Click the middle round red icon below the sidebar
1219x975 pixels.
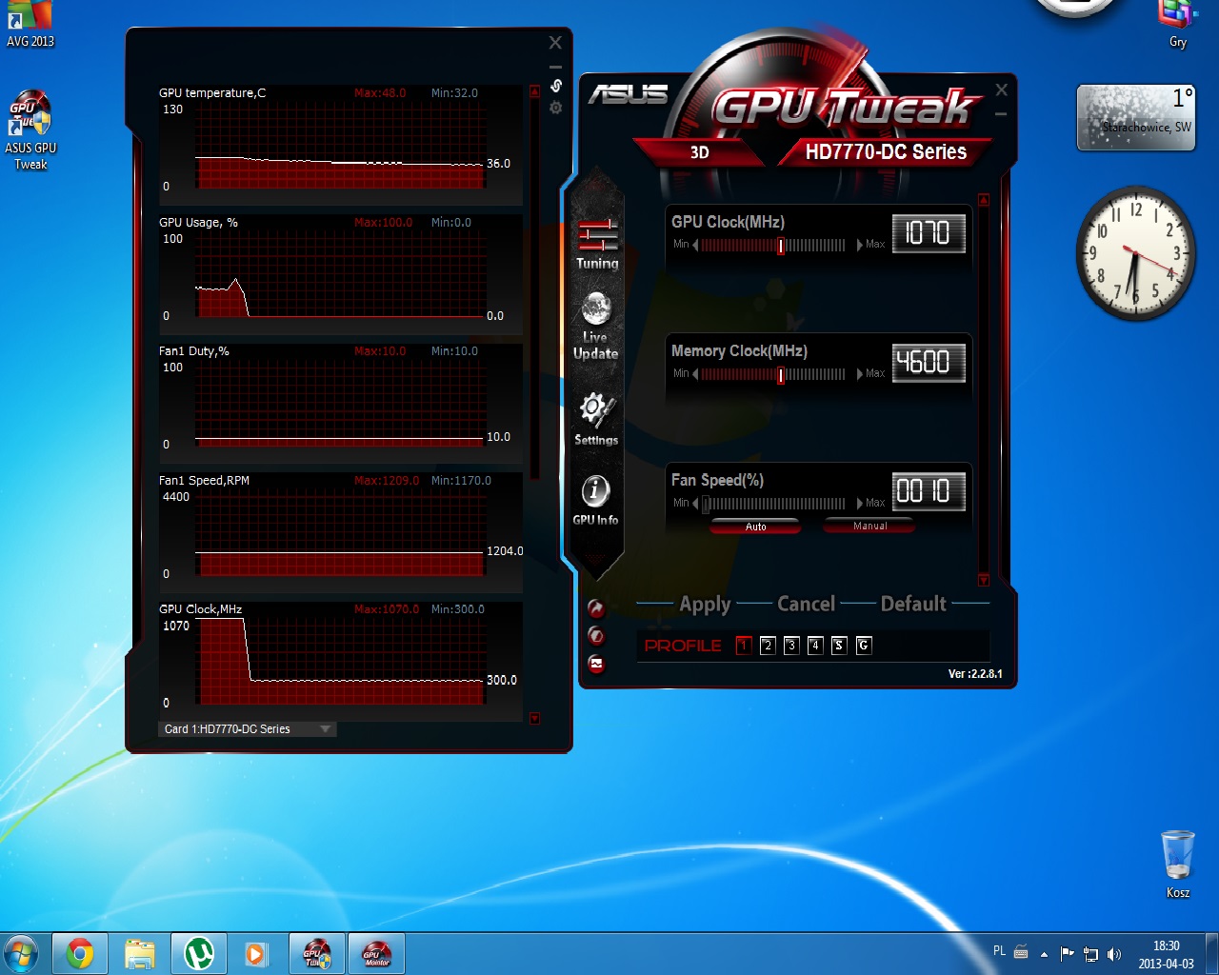[596, 635]
